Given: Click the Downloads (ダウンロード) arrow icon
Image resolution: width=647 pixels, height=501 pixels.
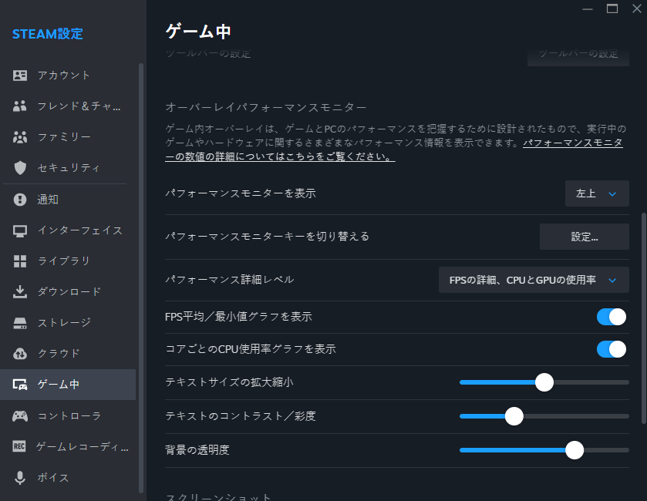Looking at the screenshot, I should point(20,292).
